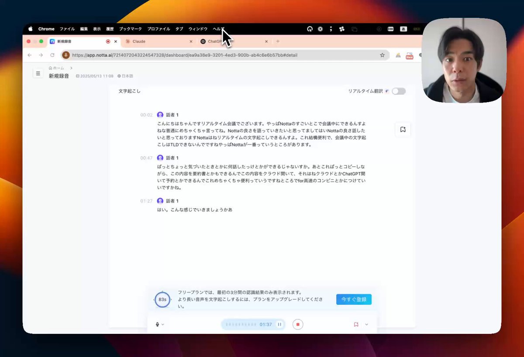
Task: Open microphone input selection dropdown
Action: click(160, 324)
